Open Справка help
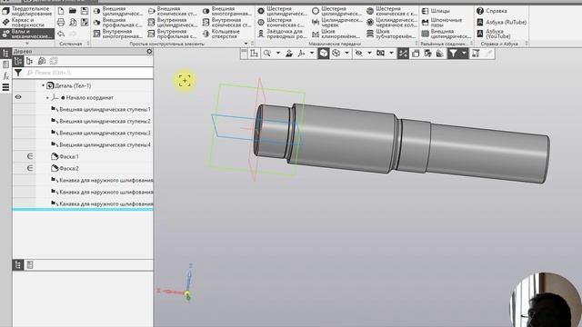Image resolution: width=582 pixels, height=327 pixels. [492, 11]
